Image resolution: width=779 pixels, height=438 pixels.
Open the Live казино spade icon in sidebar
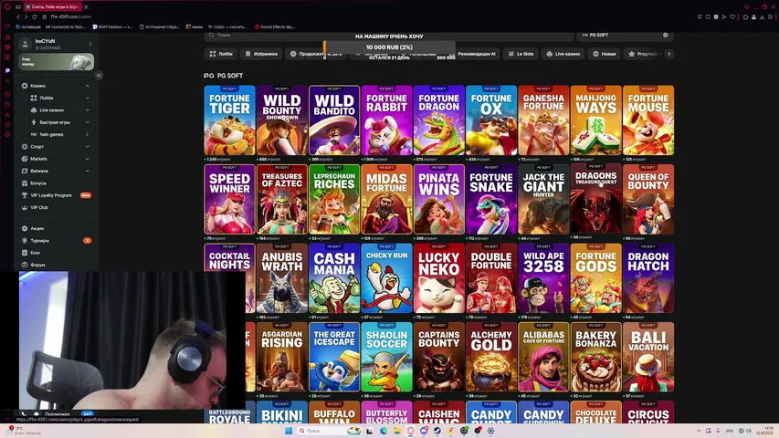coord(34,110)
